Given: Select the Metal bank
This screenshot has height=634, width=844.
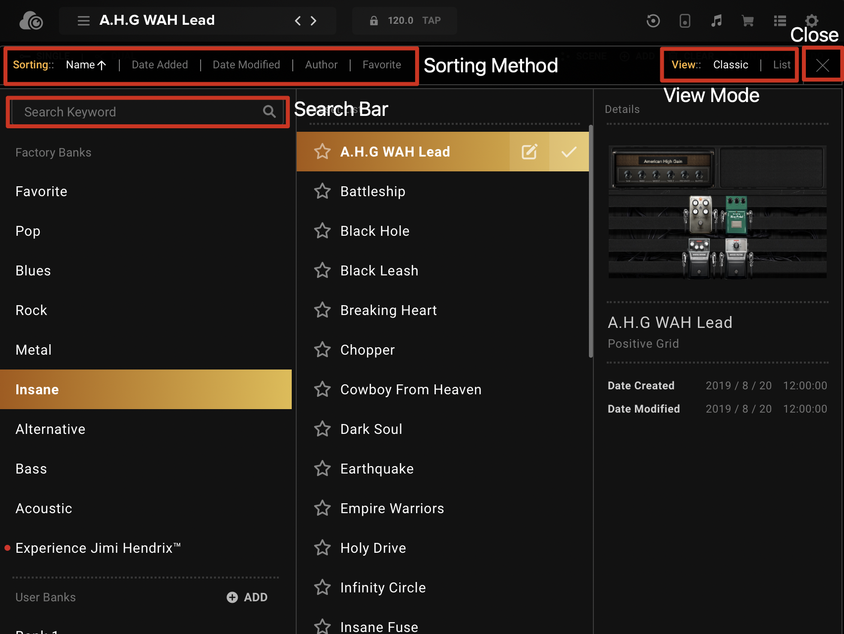Looking at the screenshot, I should click(x=146, y=350).
